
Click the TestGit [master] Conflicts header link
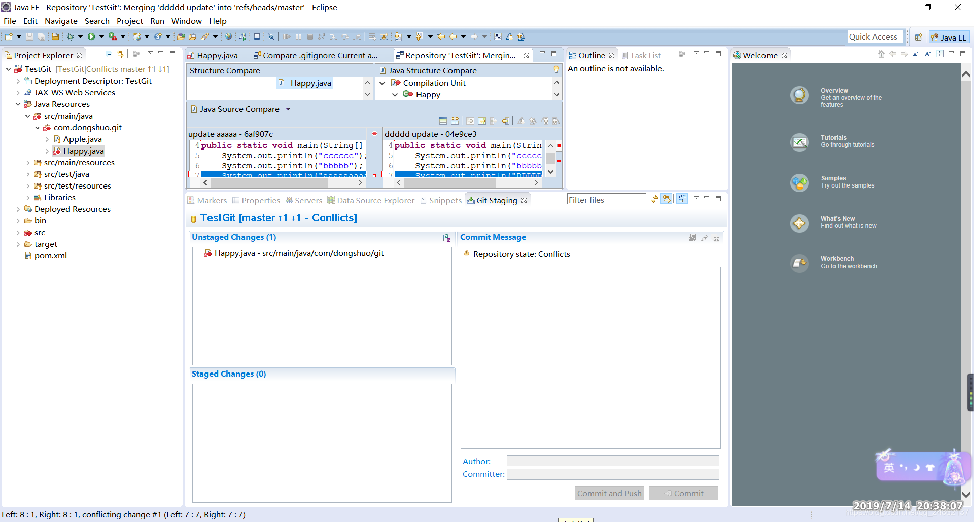point(279,218)
